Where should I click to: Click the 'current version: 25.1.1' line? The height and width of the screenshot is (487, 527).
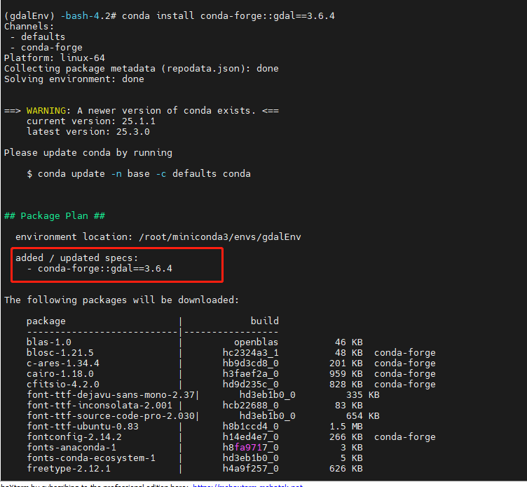click(x=90, y=121)
